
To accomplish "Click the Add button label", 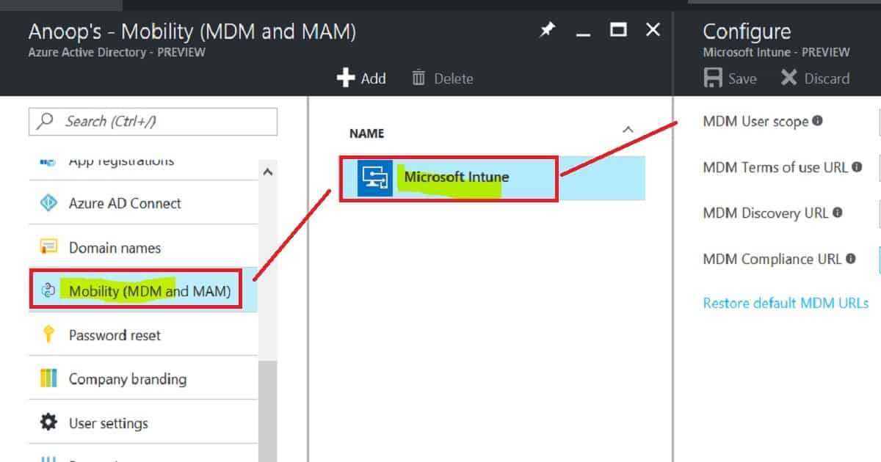I will pos(373,78).
